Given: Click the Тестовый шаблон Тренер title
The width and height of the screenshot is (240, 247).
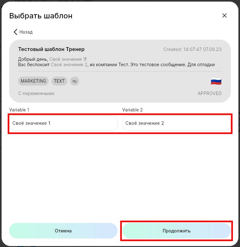Looking at the screenshot, I should (x=51, y=49).
